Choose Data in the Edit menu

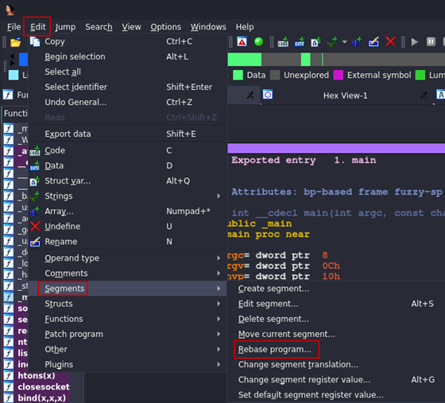[x=128, y=165]
